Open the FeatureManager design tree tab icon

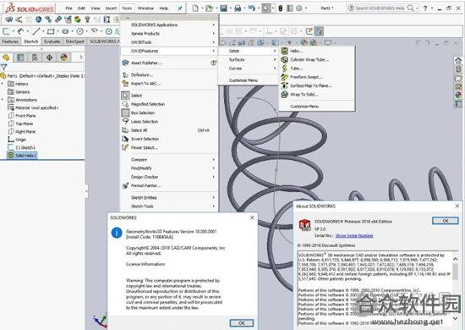pos(6,58)
